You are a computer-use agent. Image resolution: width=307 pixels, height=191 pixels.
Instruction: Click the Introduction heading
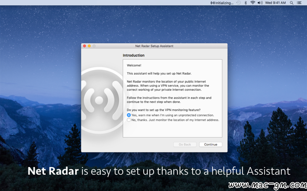[x=133, y=55]
